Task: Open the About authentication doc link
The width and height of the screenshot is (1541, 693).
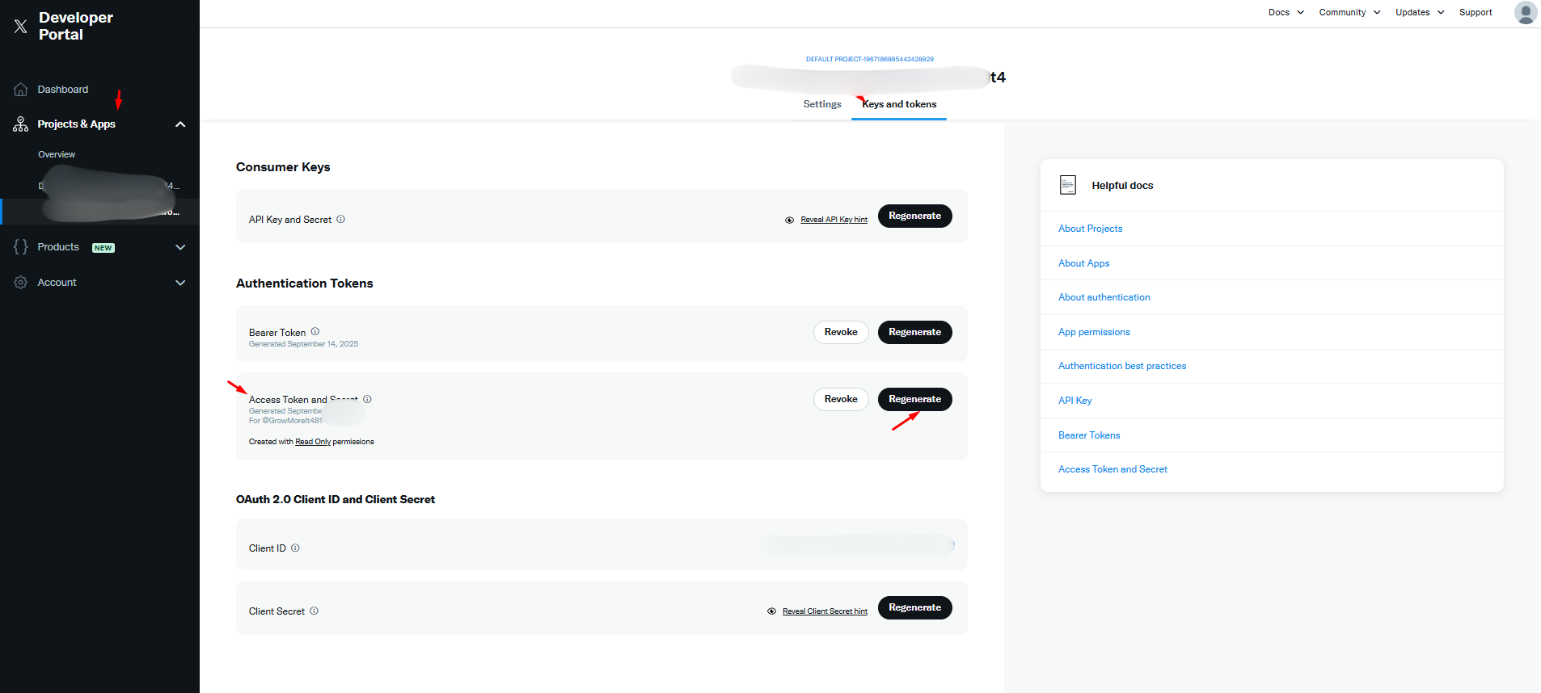Action: (x=1104, y=297)
